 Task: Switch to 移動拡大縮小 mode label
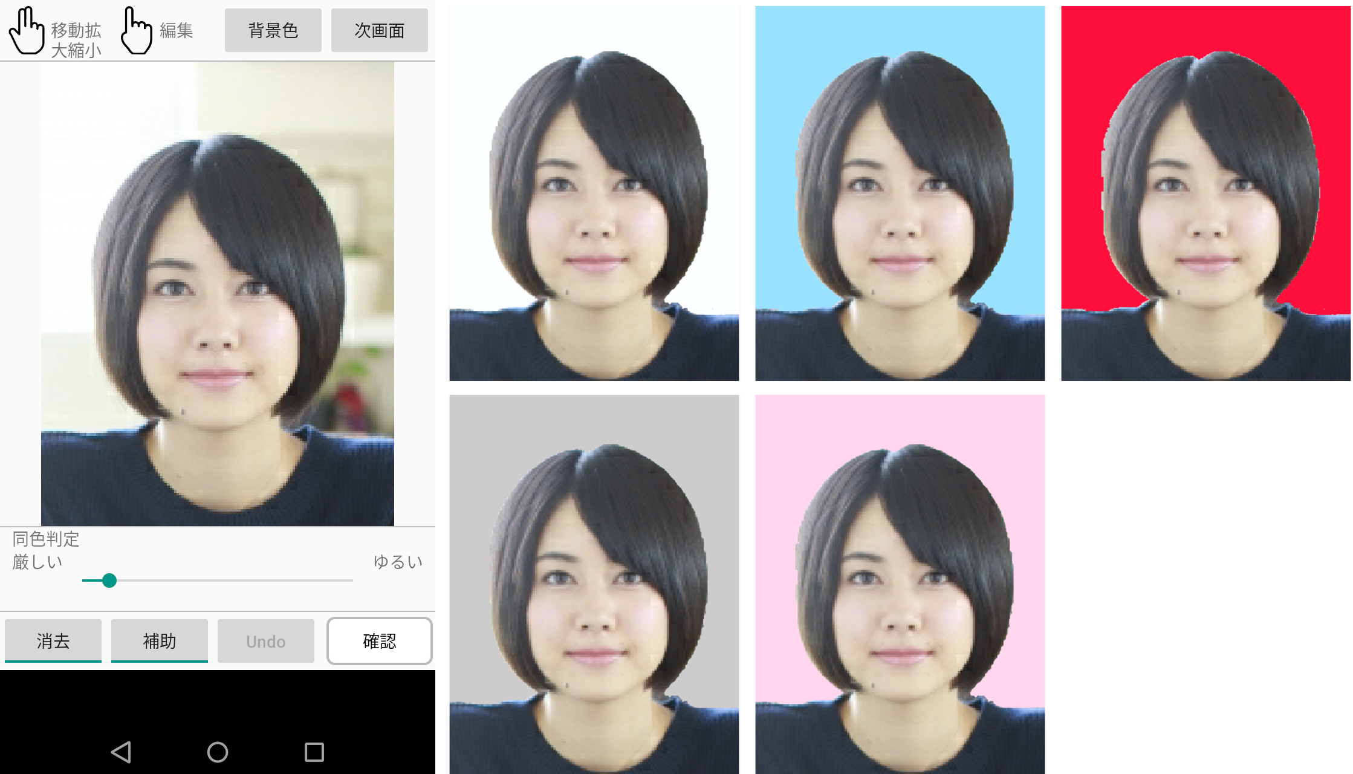pos(76,40)
